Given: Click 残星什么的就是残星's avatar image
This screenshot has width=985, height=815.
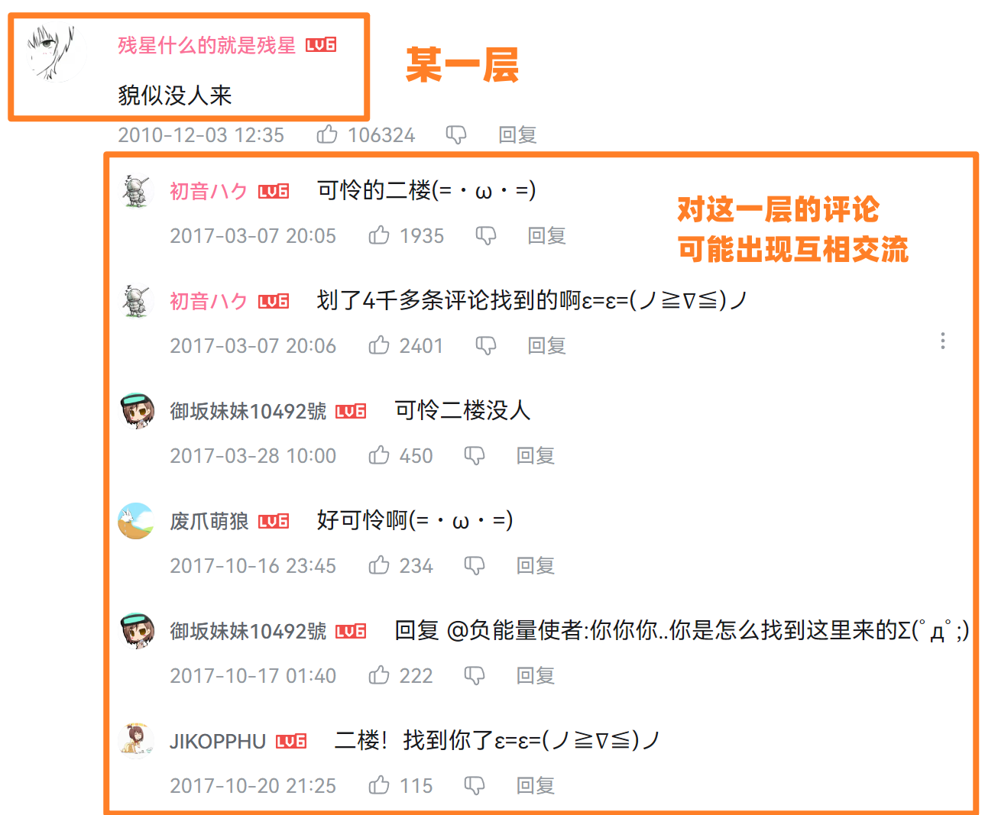Looking at the screenshot, I should tap(52, 53).
